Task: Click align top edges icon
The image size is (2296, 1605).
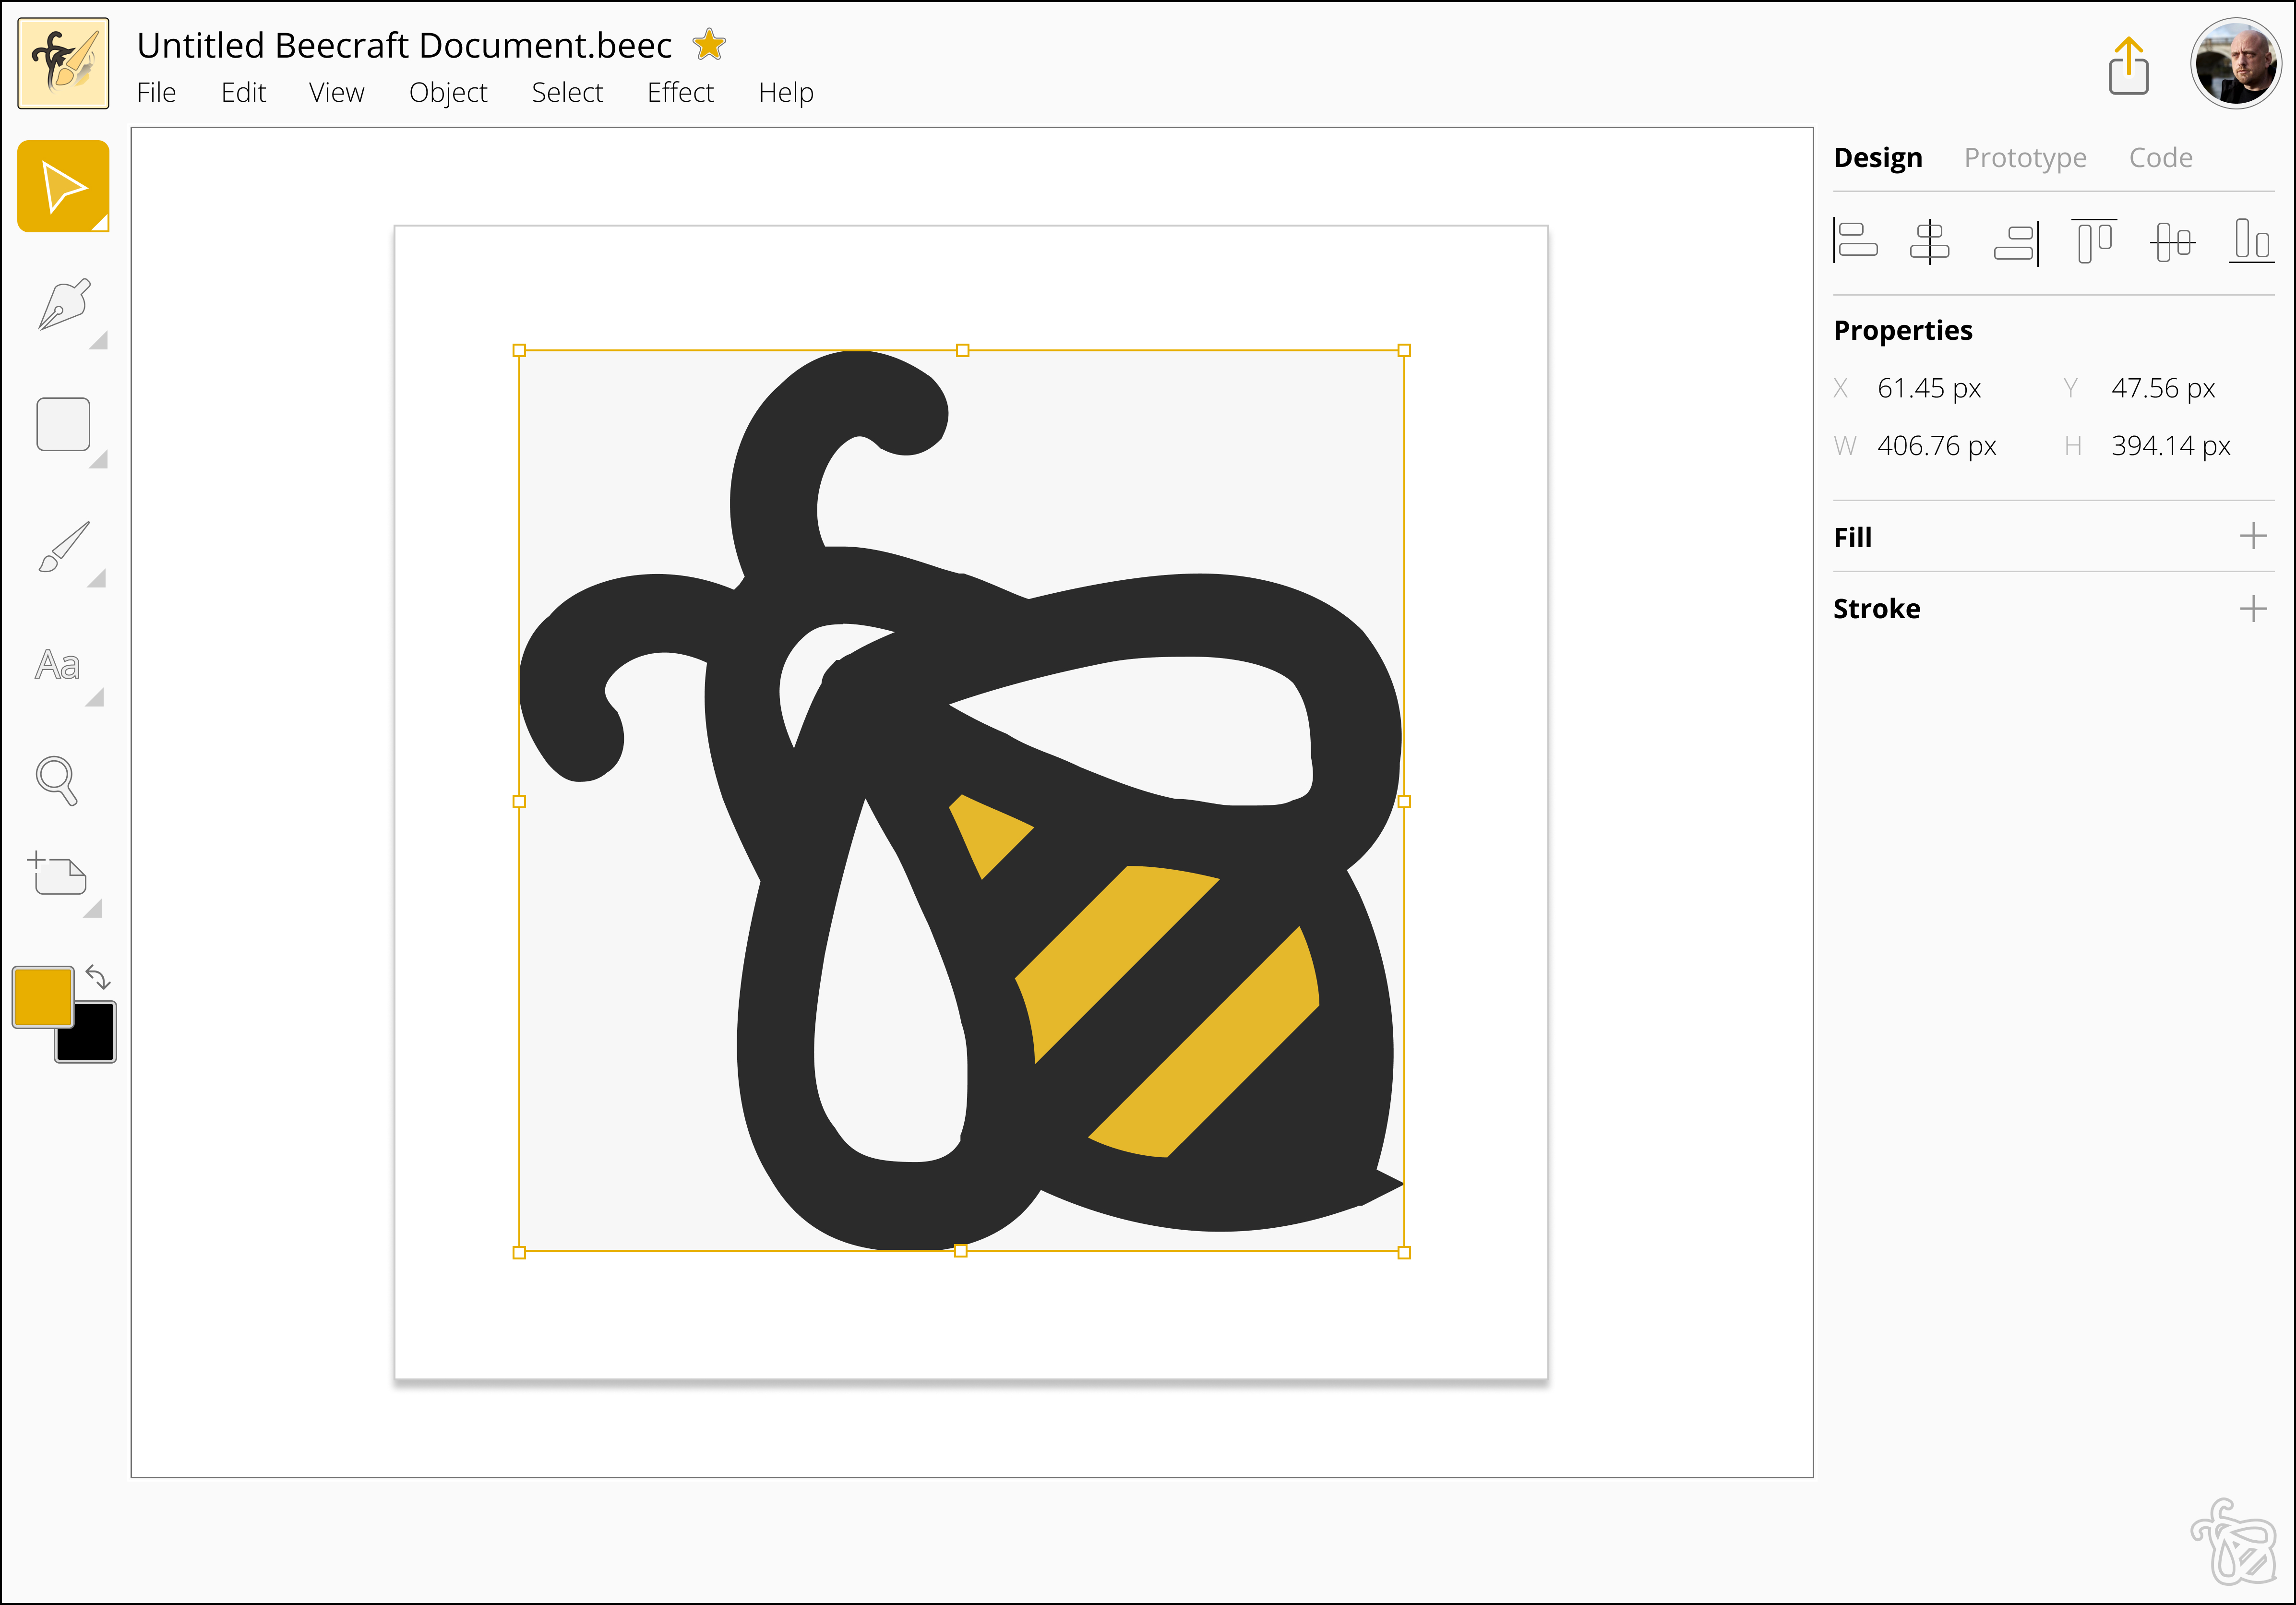Action: pyautogui.click(x=2093, y=241)
